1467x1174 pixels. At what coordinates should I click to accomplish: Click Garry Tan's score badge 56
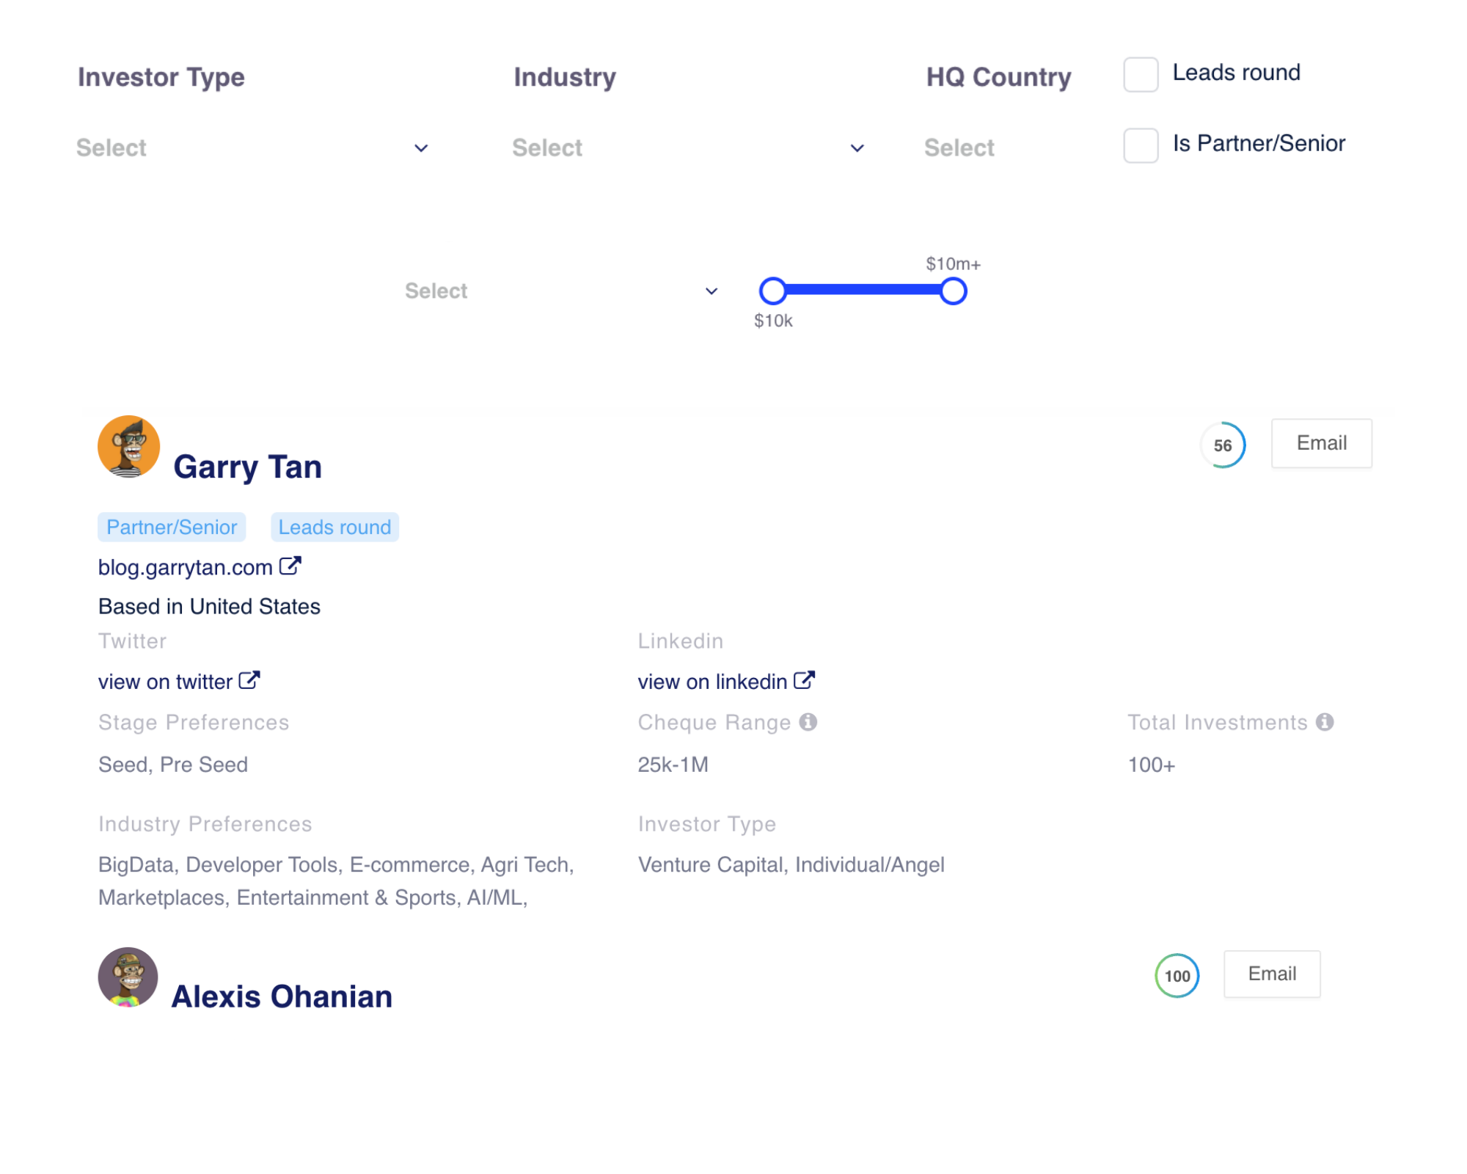(x=1223, y=445)
